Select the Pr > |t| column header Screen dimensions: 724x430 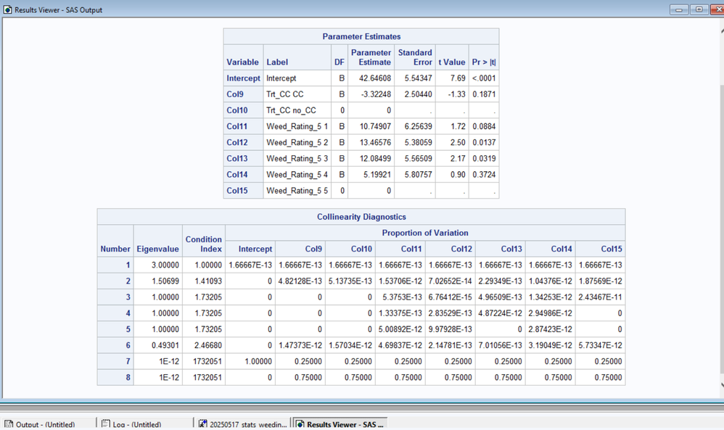[x=483, y=62]
